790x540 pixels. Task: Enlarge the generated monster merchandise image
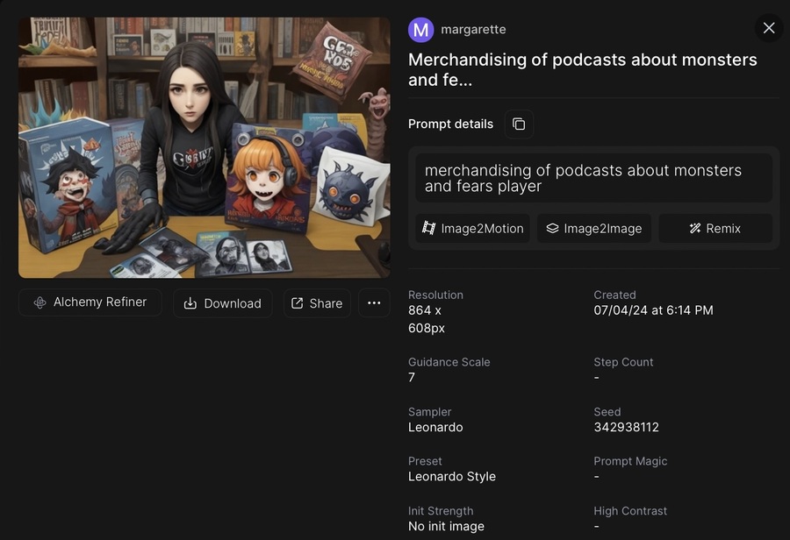pos(204,147)
